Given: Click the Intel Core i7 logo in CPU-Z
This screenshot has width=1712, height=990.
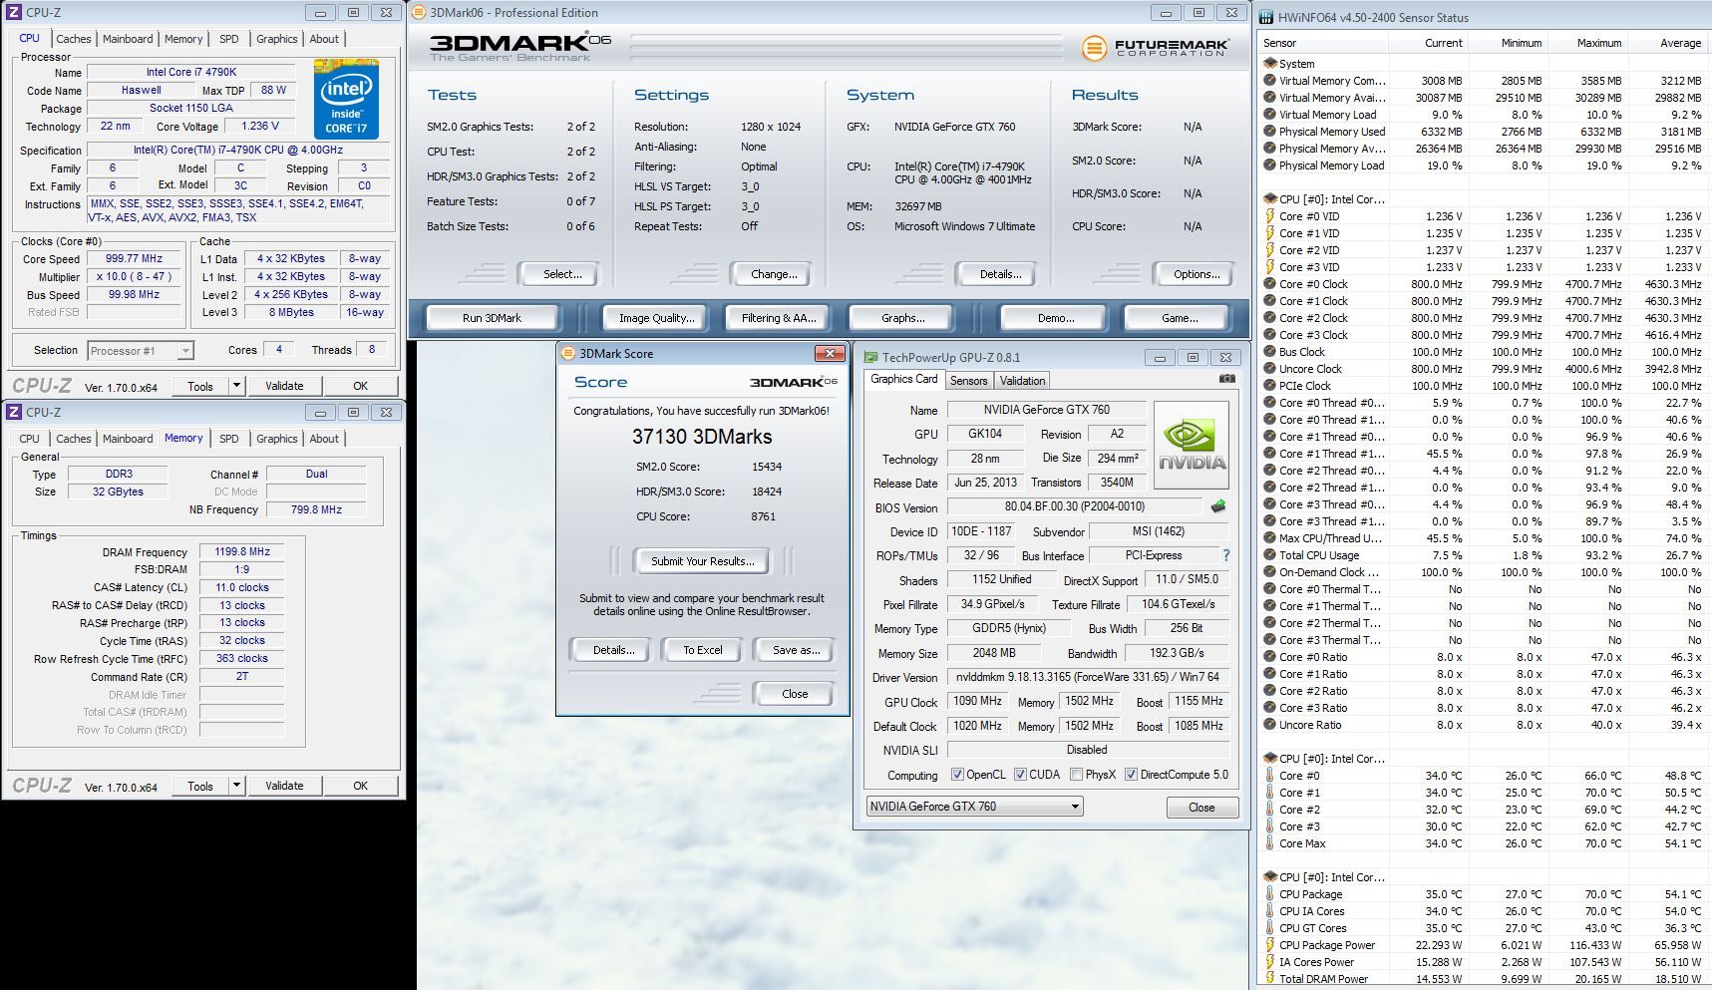Looking at the screenshot, I should coord(346,98).
